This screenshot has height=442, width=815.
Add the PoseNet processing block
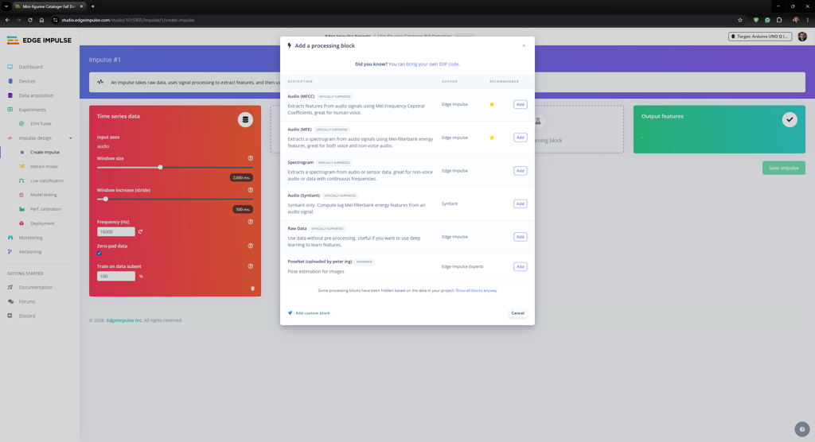click(520, 266)
